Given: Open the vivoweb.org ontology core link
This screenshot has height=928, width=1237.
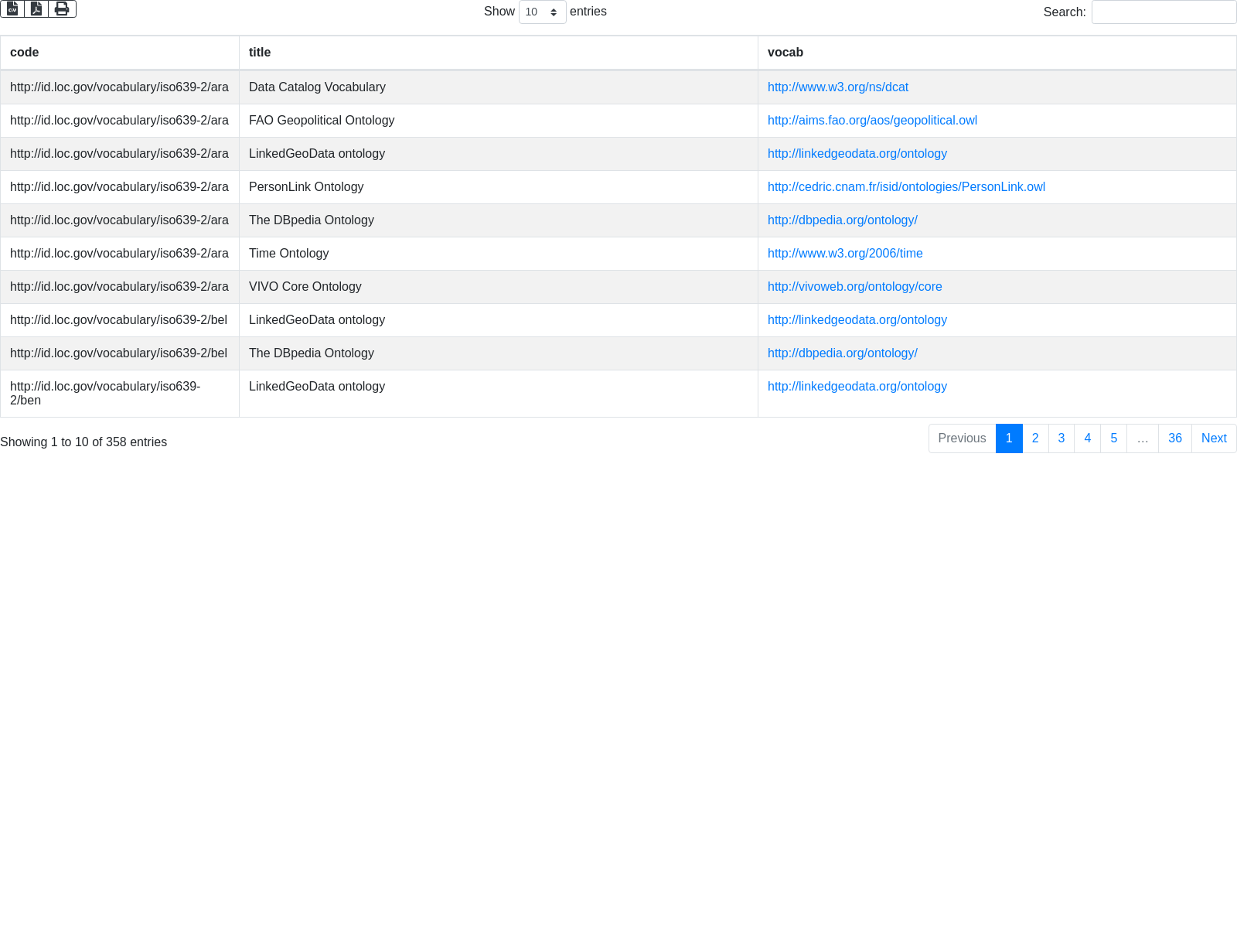Looking at the screenshot, I should tap(854, 287).
